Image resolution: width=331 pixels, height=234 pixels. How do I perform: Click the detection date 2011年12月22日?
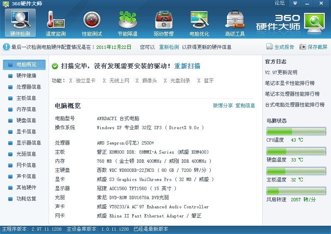pyautogui.click(x=114, y=47)
